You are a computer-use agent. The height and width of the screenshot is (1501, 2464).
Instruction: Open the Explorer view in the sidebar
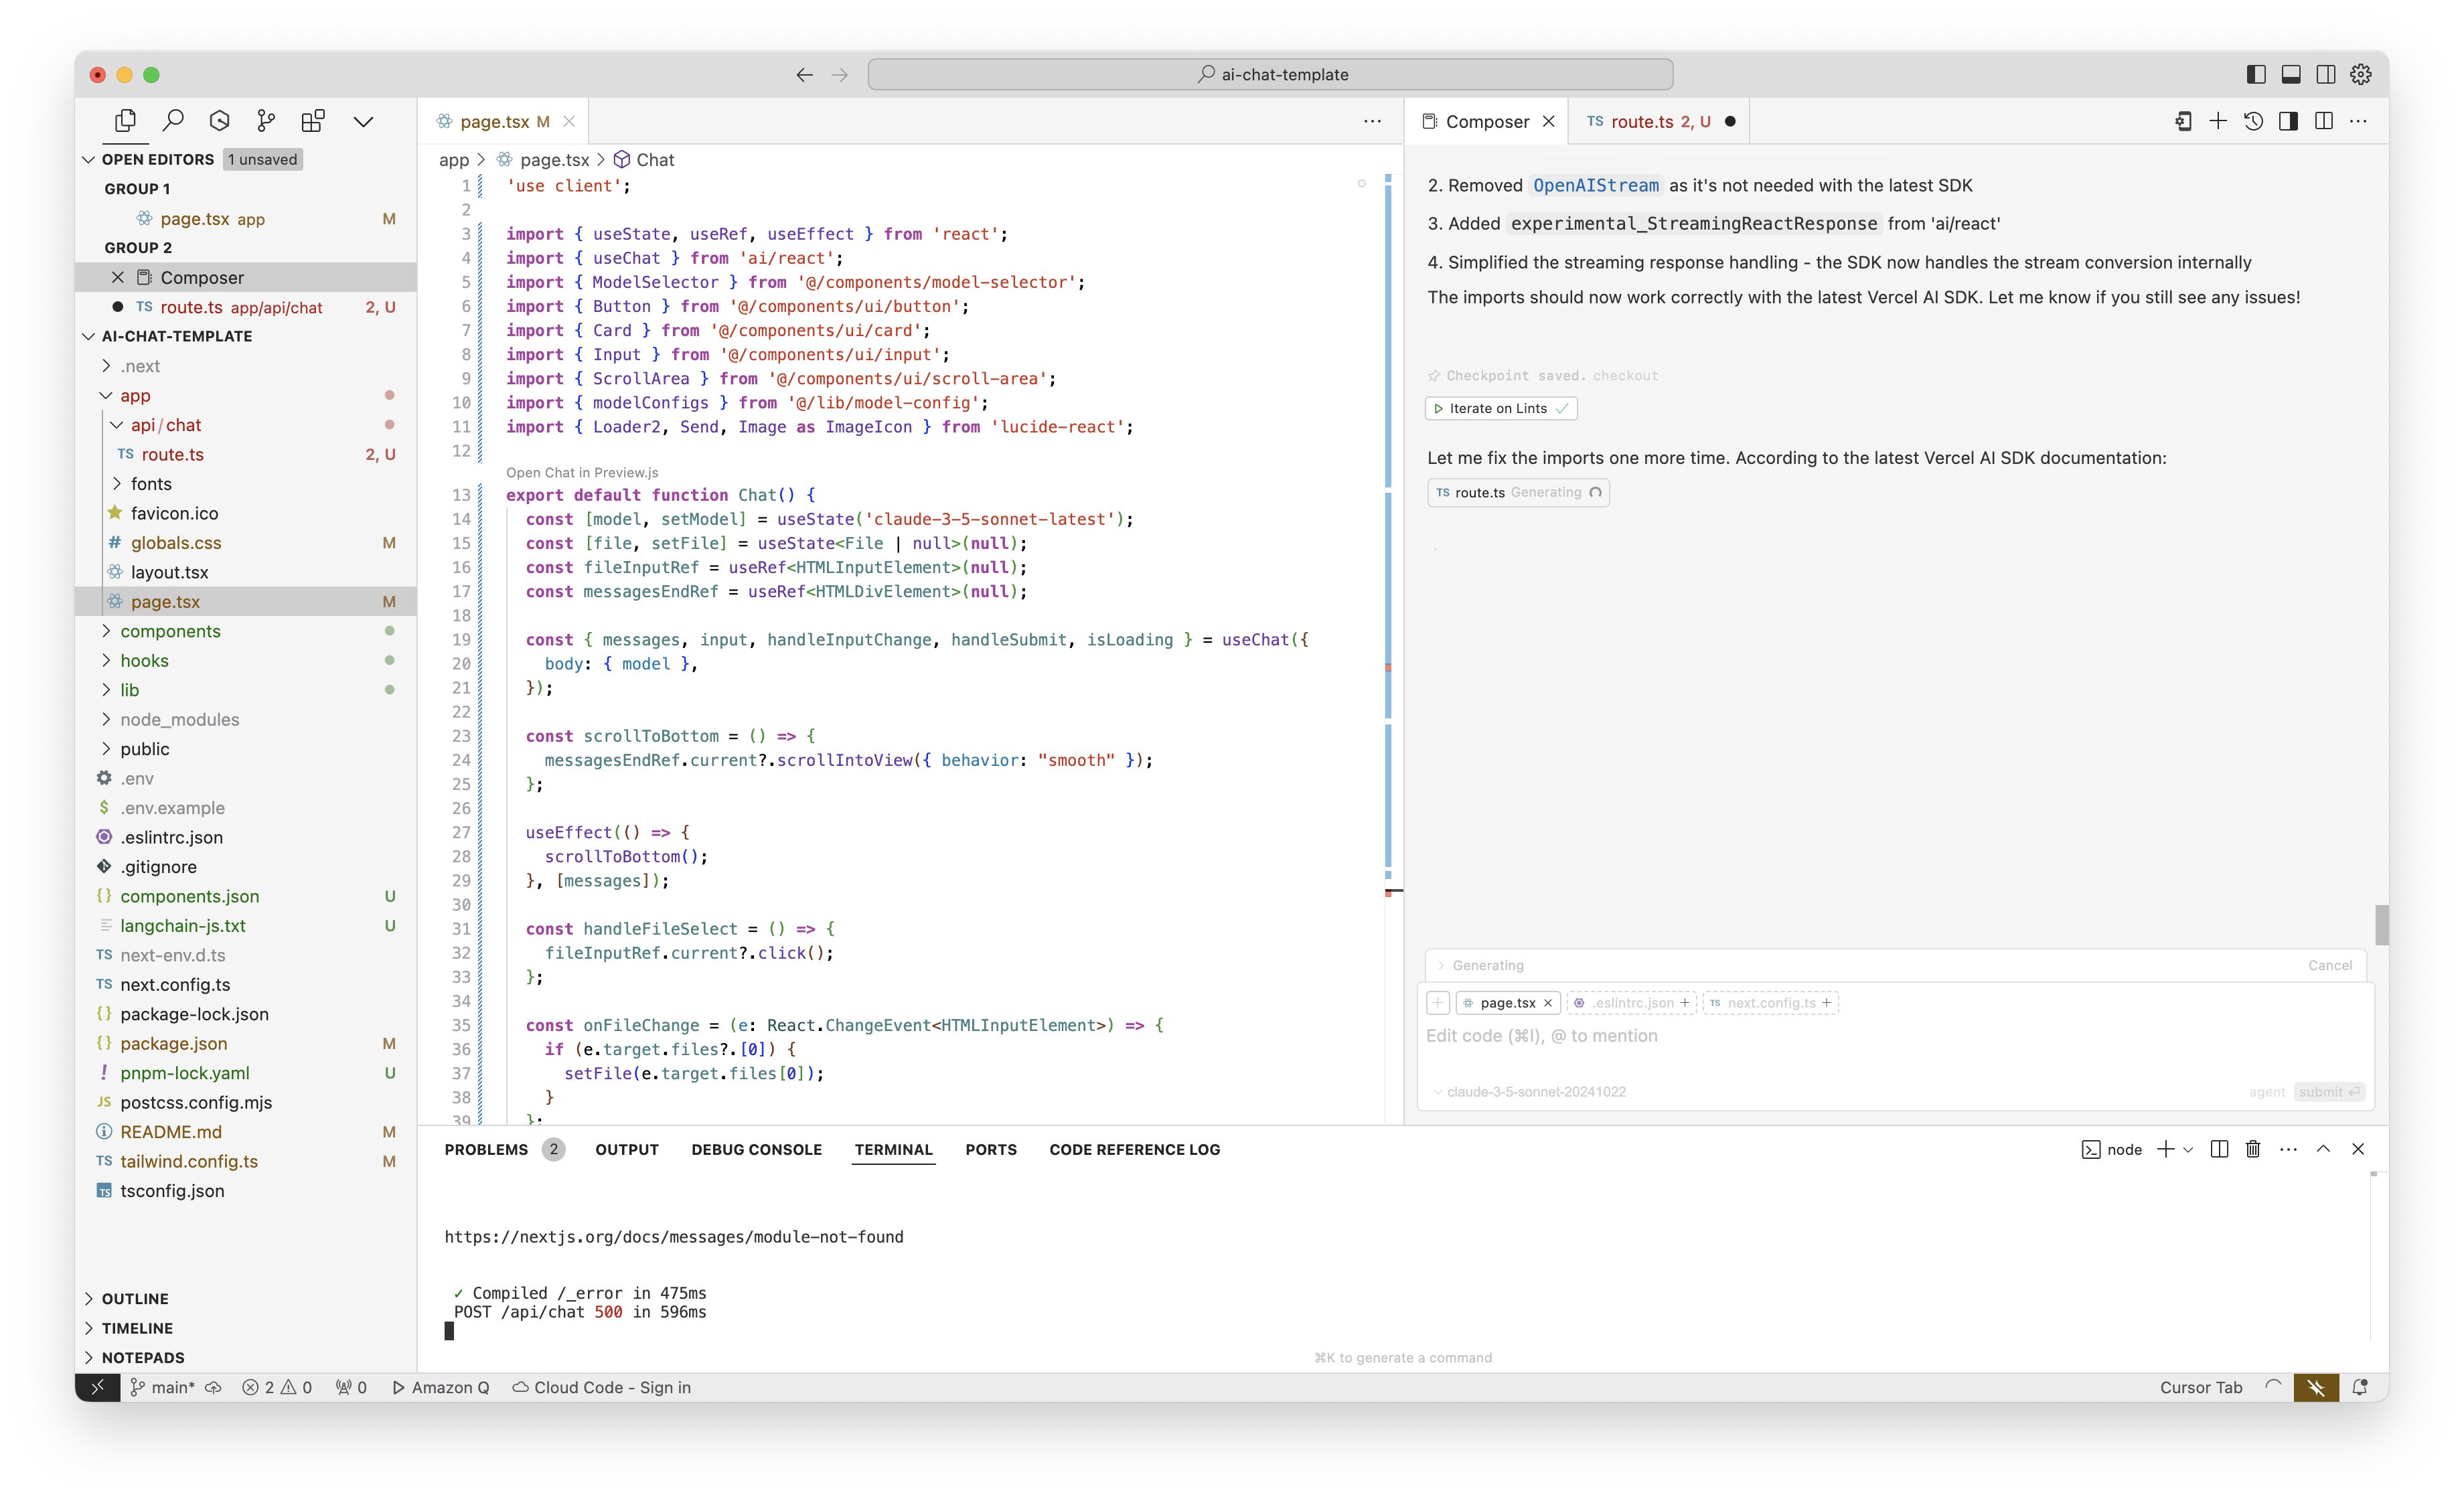(125, 121)
